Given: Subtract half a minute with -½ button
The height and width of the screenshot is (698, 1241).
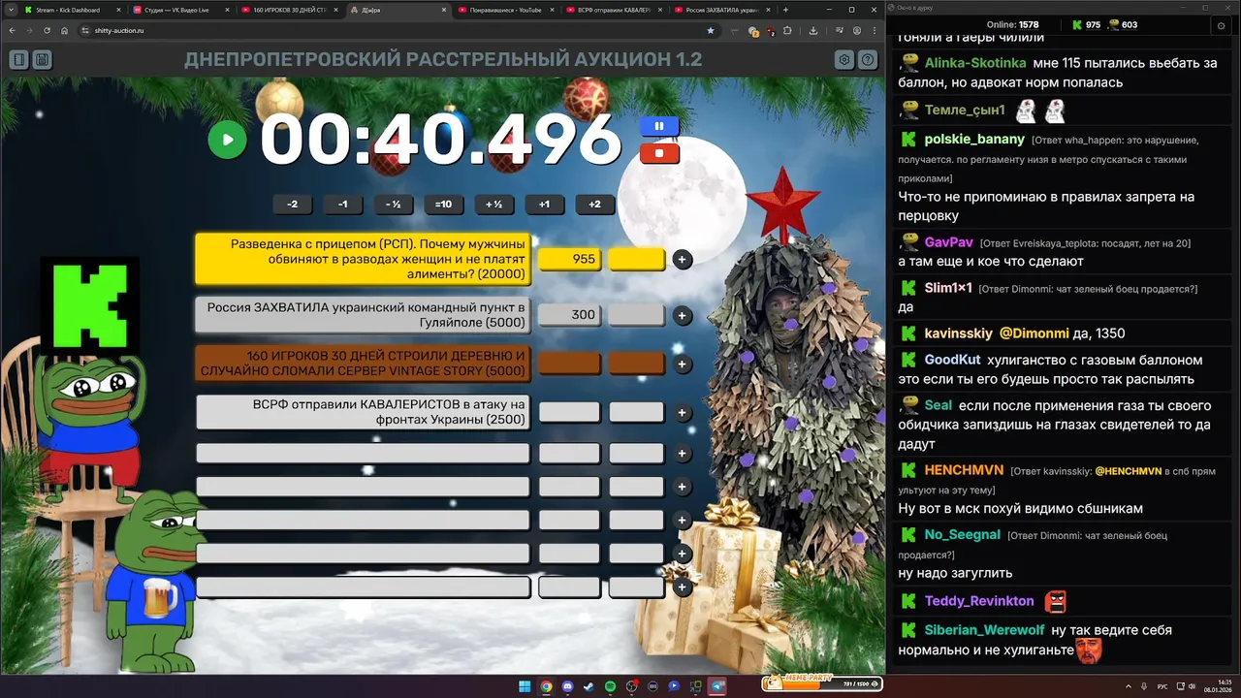Looking at the screenshot, I should point(393,205).
